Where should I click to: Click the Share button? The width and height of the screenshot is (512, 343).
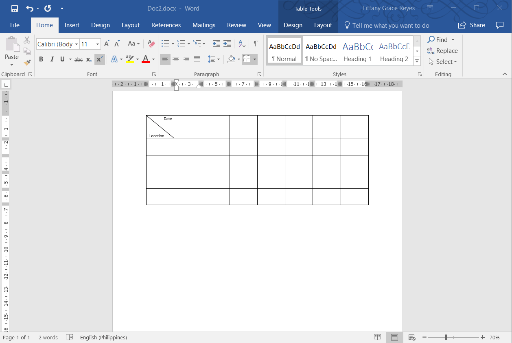[x=472, y=25]
